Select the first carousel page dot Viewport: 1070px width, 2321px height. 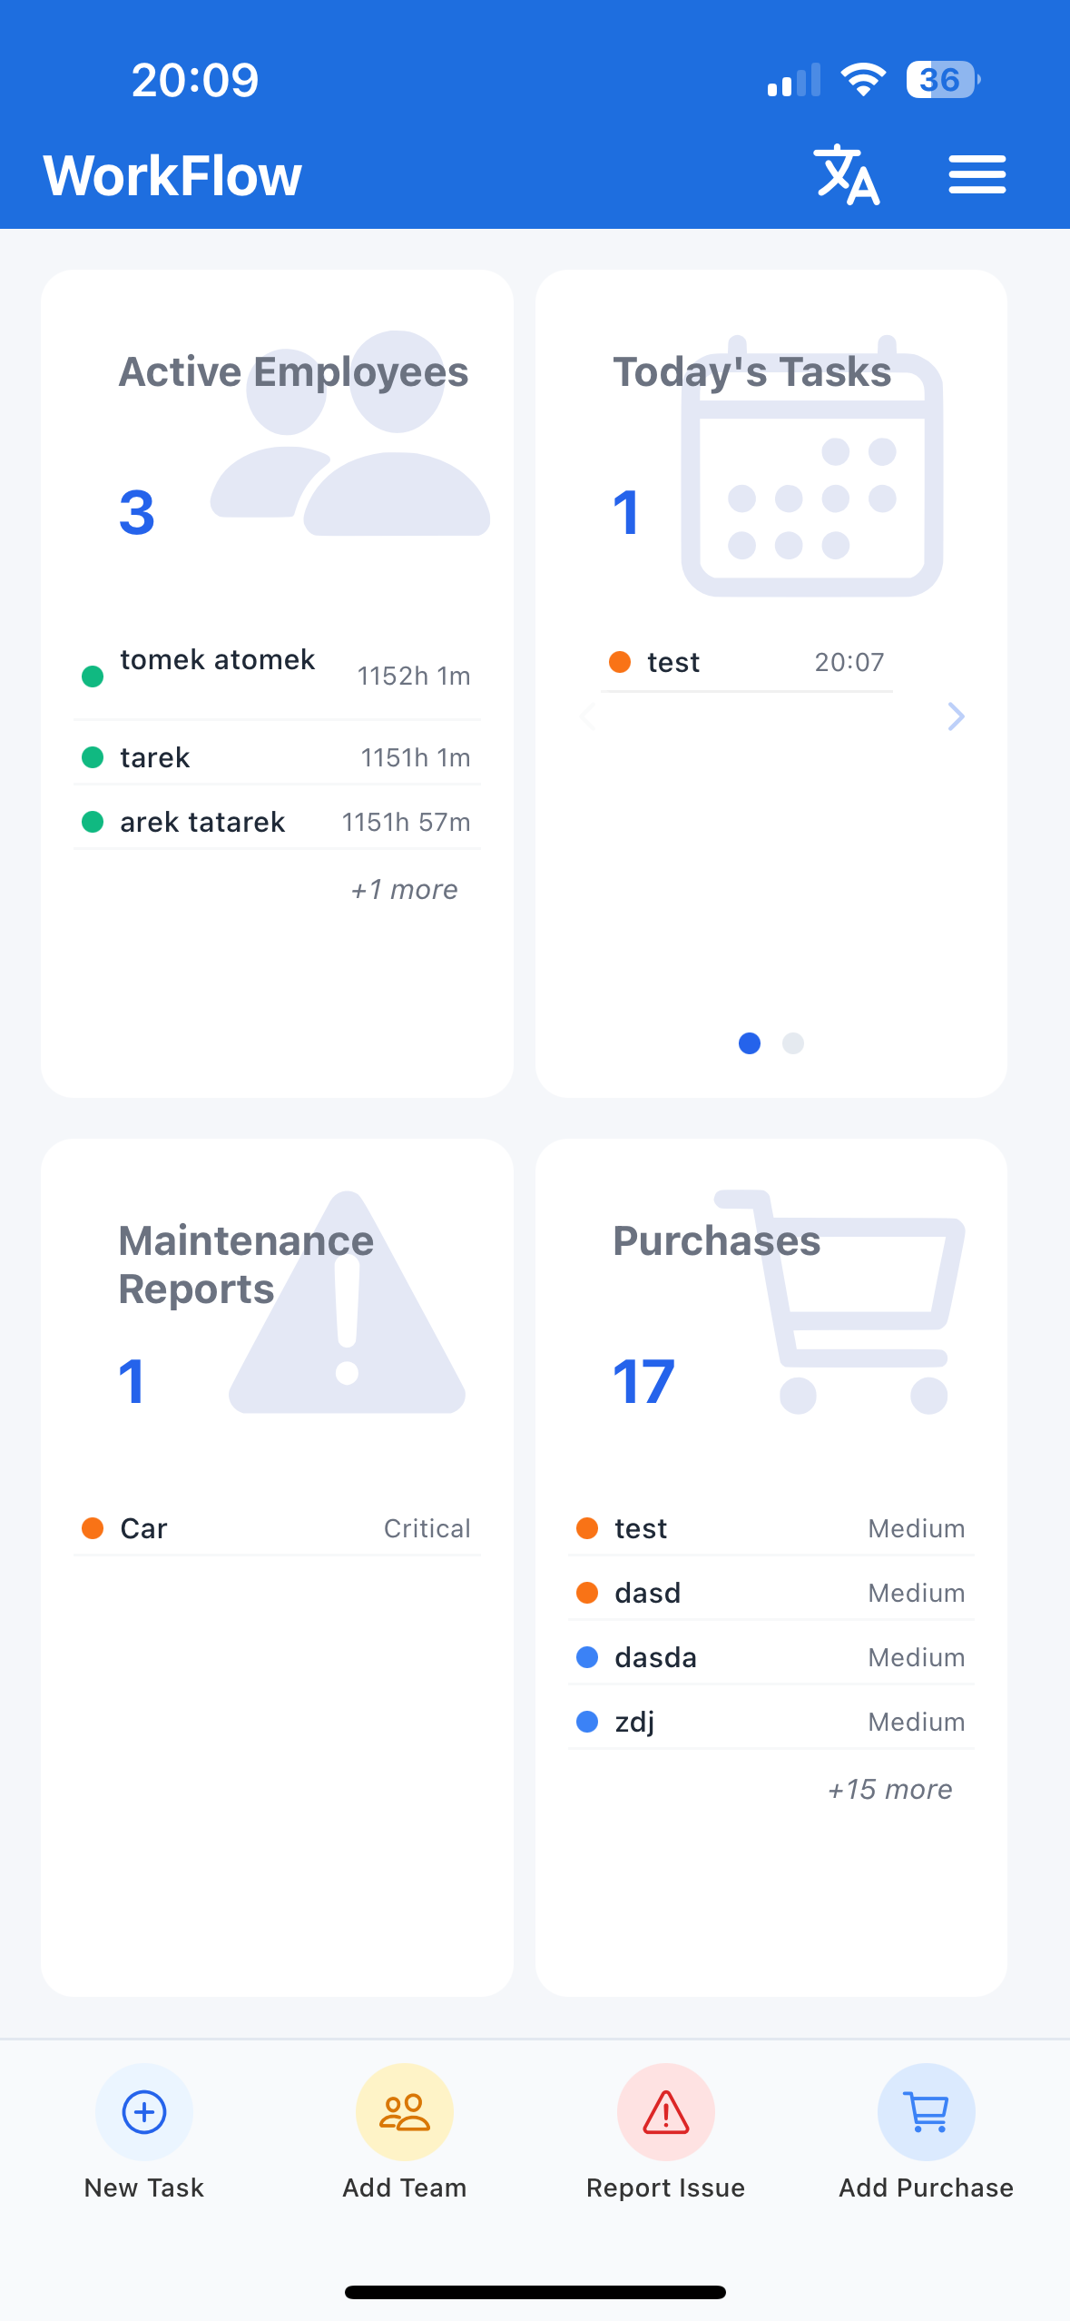point(750,1043)
